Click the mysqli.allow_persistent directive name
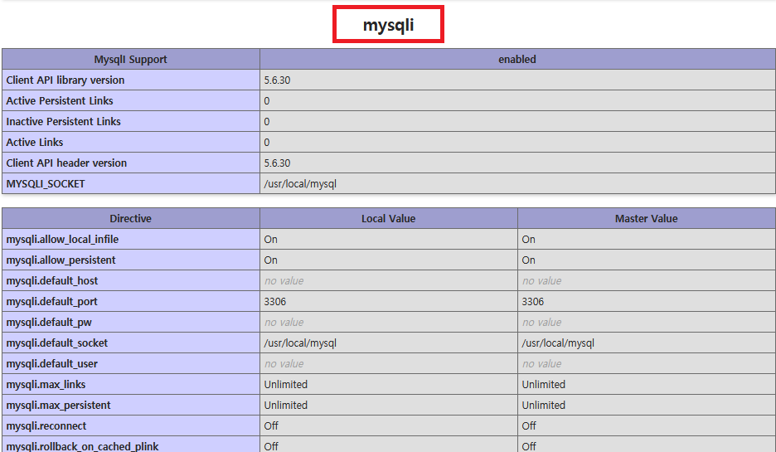The width and height of the screenshot is (776, 452). (x=61, y=260)
